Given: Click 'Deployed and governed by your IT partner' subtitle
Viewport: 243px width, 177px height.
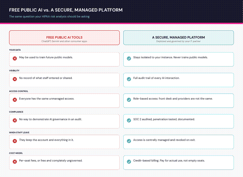Looking at the screenshot, I should [x=178, y=41].
